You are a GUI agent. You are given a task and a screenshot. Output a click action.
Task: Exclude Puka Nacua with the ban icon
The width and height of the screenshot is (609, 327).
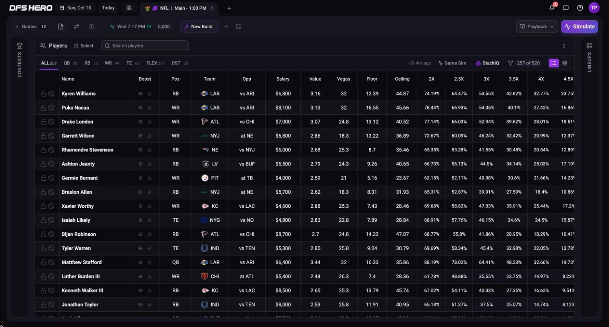(x=51, y=108)
